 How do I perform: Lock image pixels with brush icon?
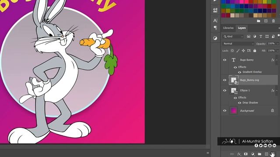click(238, 51)
